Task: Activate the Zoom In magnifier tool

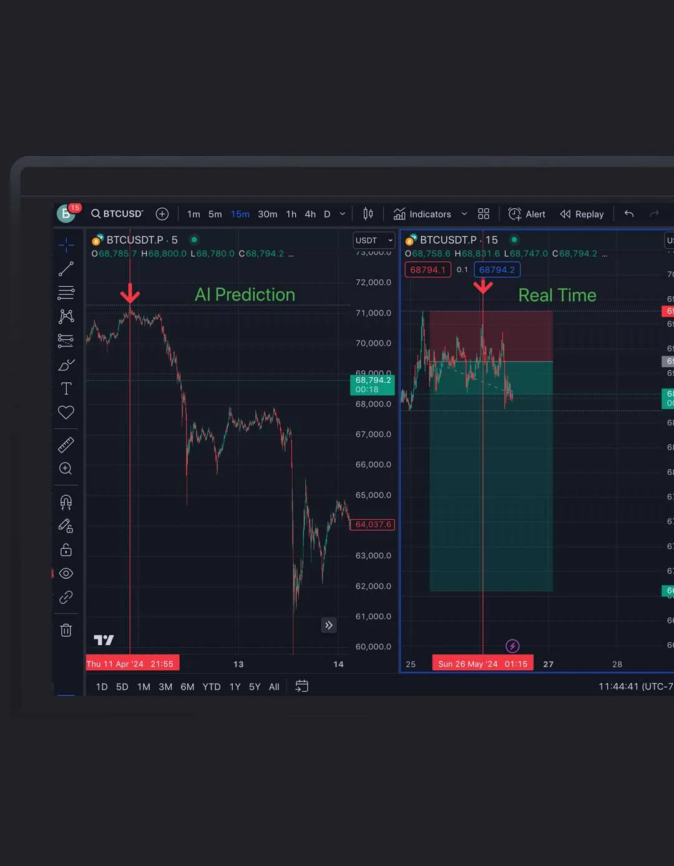Action: click(x=66, y=468)
